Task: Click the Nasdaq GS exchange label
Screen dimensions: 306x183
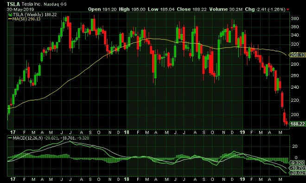Action: pos(55,4)
